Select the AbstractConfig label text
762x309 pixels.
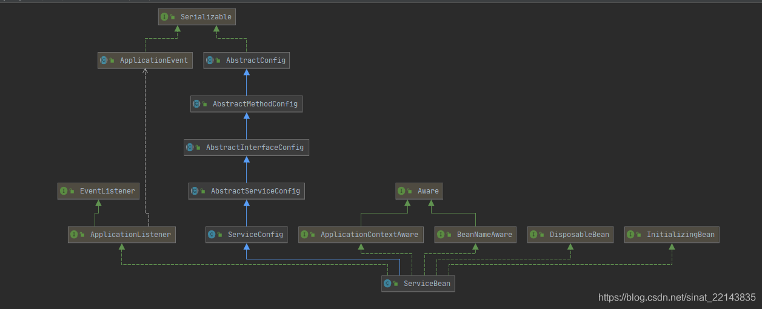pos(256,60)
